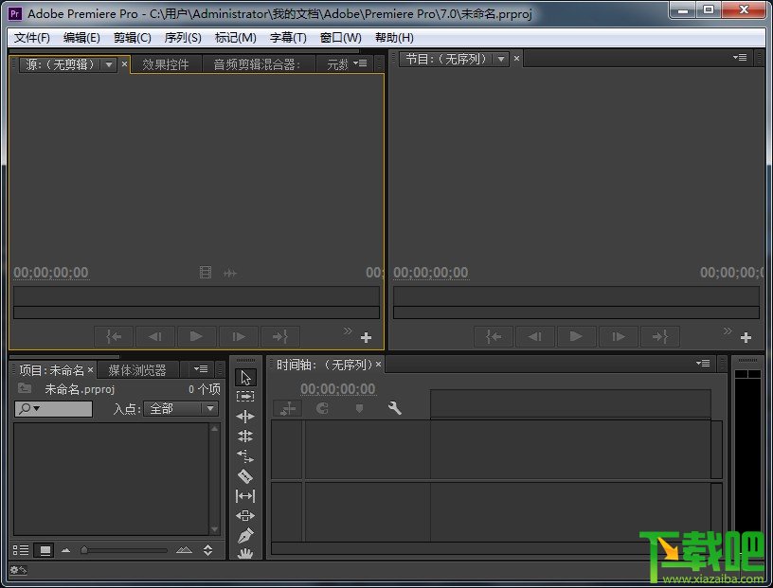Select the Pen tool

(245, 535)
